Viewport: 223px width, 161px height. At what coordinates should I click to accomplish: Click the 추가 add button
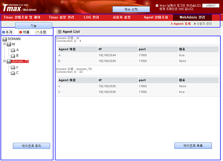click(x=7, y=32)
